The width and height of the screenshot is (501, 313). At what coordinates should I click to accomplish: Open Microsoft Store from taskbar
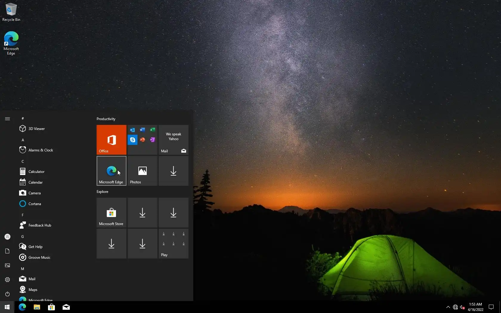52,307
